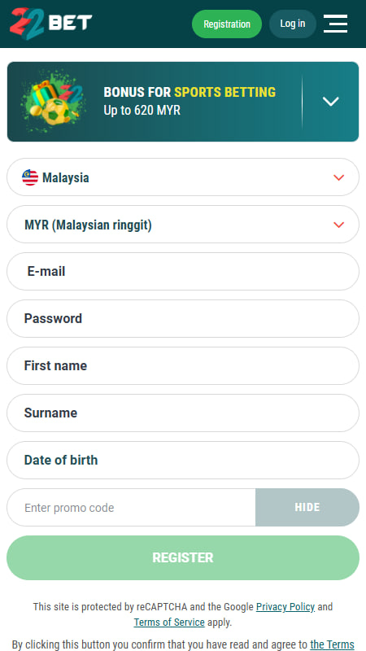The image size is (366, 651).
Task: Click the sports bonus gift box image
Action: coord(53,102)
